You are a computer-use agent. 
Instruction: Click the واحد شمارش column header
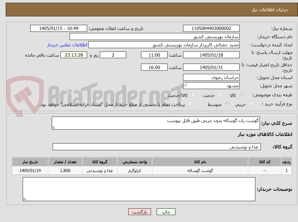pyautogui.click(x=135, y=162)
